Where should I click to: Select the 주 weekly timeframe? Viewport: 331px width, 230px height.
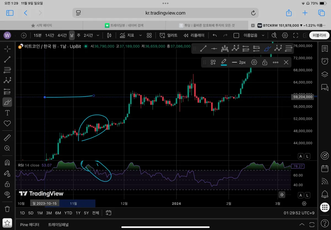79,35
